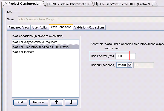
Task: Move selected wait condition down with arrow button
Action: coord(71,102)
